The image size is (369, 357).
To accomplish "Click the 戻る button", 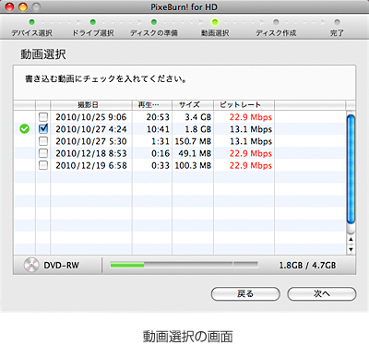I will tap(245, 294).
